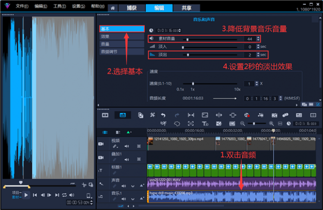
Task: Click the scissors split clip icon
Action: coord(84,185)
